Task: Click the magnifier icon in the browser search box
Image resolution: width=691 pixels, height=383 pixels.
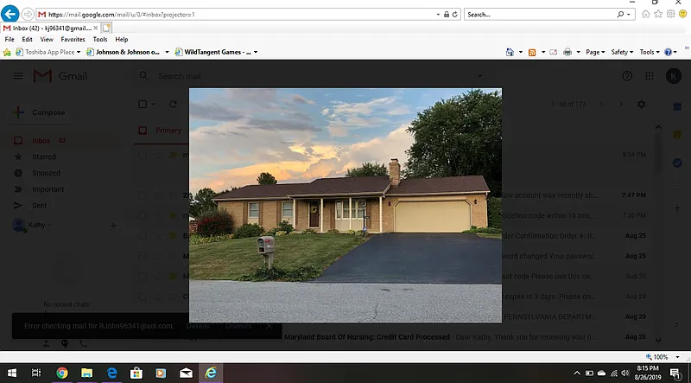Action: click(620, 15)
